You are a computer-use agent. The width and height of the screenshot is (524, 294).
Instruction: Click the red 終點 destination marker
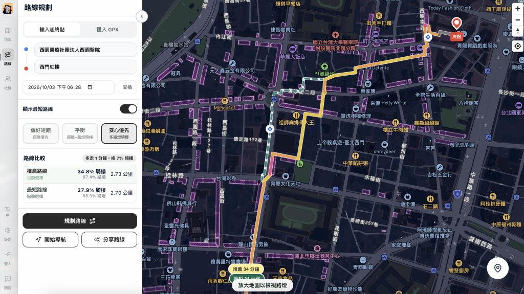456,36
